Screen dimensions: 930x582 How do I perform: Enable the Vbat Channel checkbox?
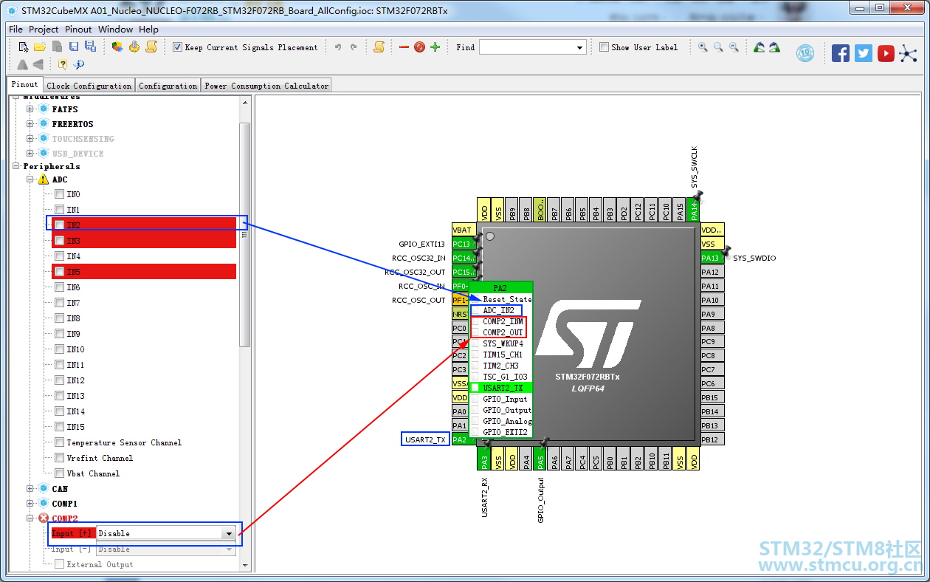pyautogui.click(x=59, y=473)
